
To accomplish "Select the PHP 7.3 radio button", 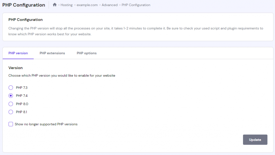I will click(11, 88).
